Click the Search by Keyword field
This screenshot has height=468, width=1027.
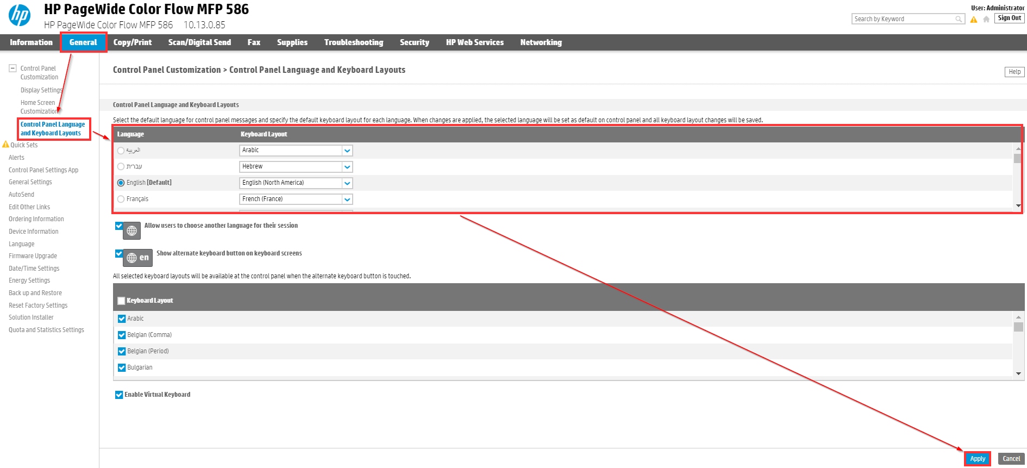[x=902, y=19]
